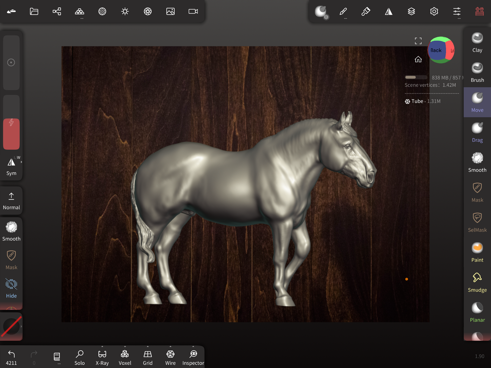Pick the Paint tool

click(477, 252)
